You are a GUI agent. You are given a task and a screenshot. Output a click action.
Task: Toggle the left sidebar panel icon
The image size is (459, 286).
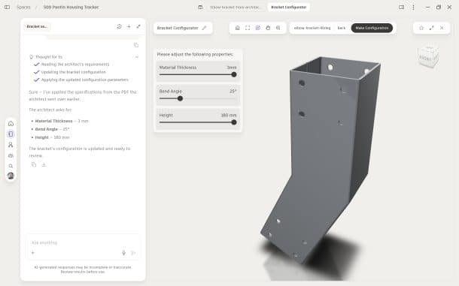[7, 7]
